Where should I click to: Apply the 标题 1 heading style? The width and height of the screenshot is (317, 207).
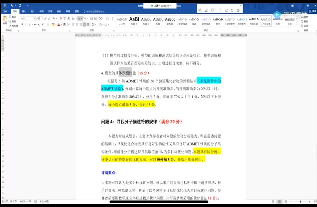pos(134,21)
